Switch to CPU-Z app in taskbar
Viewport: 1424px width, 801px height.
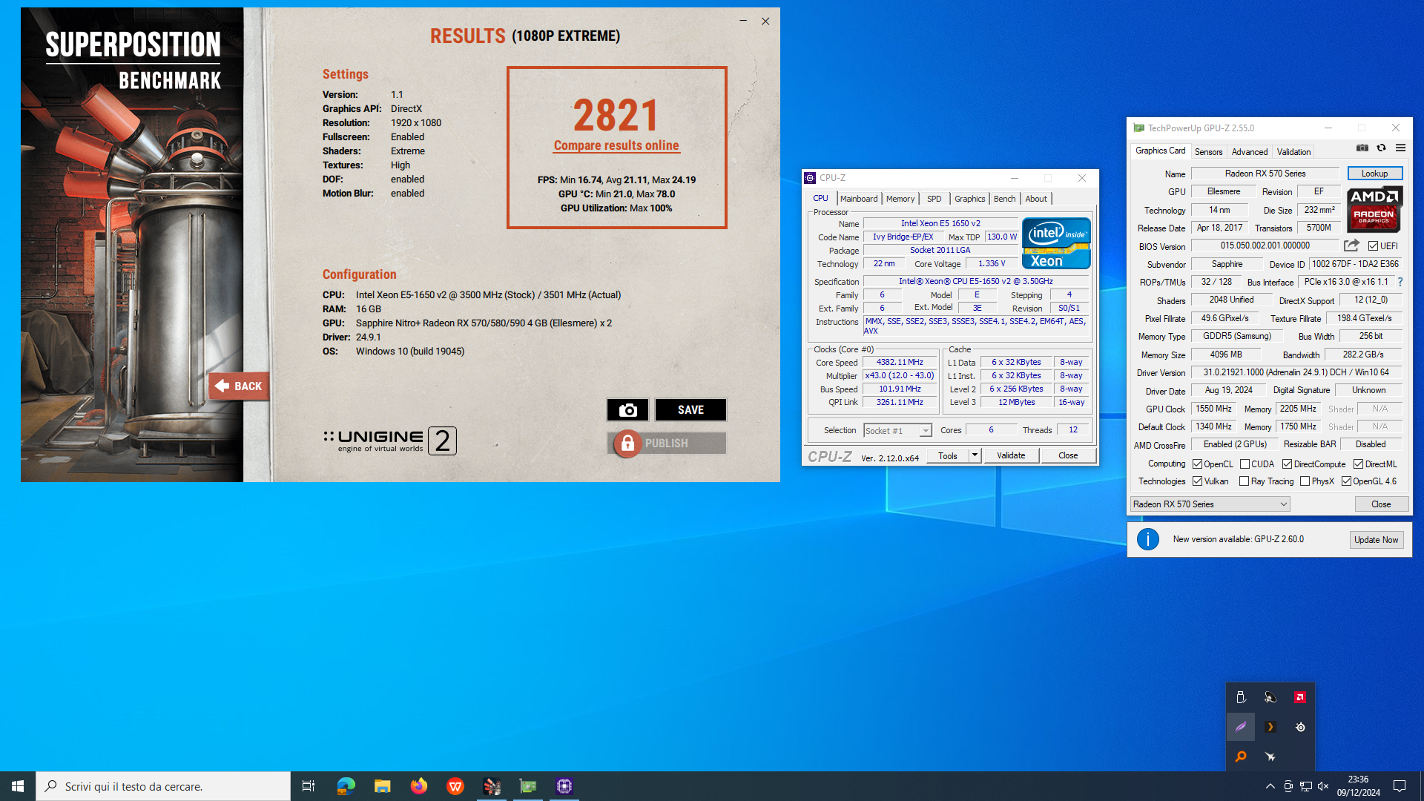[564, 786]
